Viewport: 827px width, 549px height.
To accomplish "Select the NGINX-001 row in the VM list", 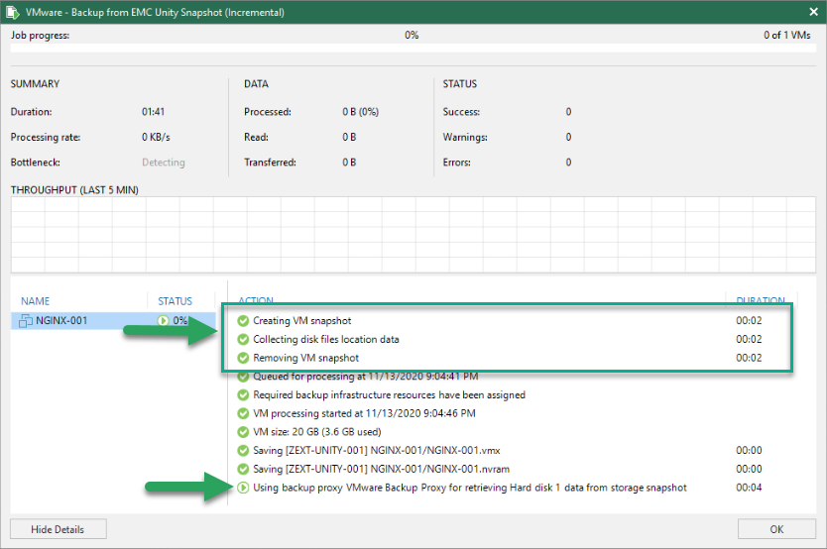I will point(113,320).
